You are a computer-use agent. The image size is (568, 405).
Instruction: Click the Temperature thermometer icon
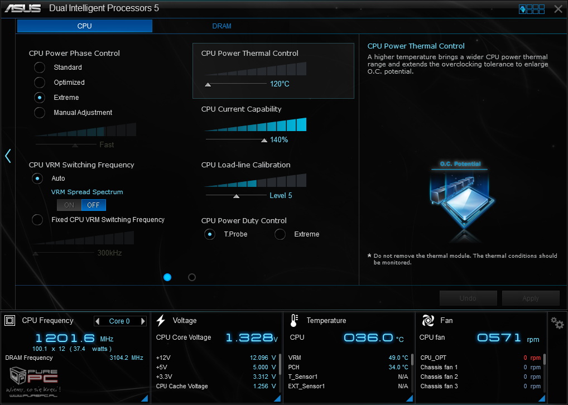(294, 320)
